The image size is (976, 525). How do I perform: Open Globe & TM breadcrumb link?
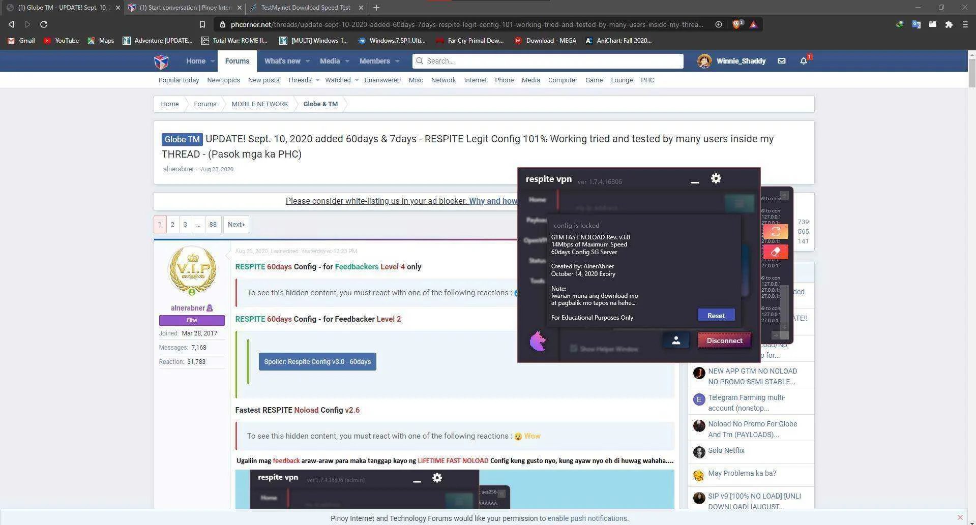click(x=320, y=104)
